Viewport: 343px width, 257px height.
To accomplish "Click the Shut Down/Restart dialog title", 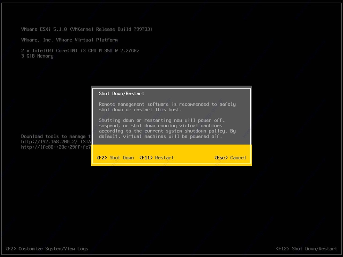I will pyautogui.click(x=121, y=93).
